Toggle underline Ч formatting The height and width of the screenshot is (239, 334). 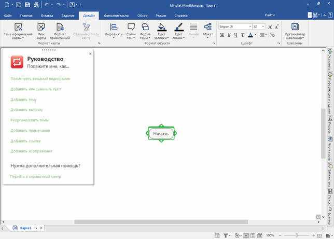tap(235, 35)
